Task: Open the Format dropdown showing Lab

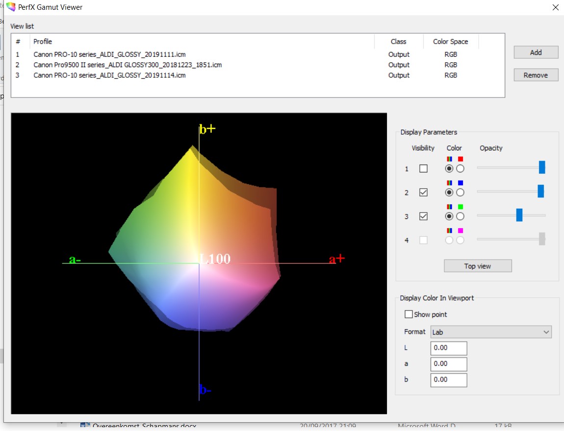Action: tap(491, 332)
